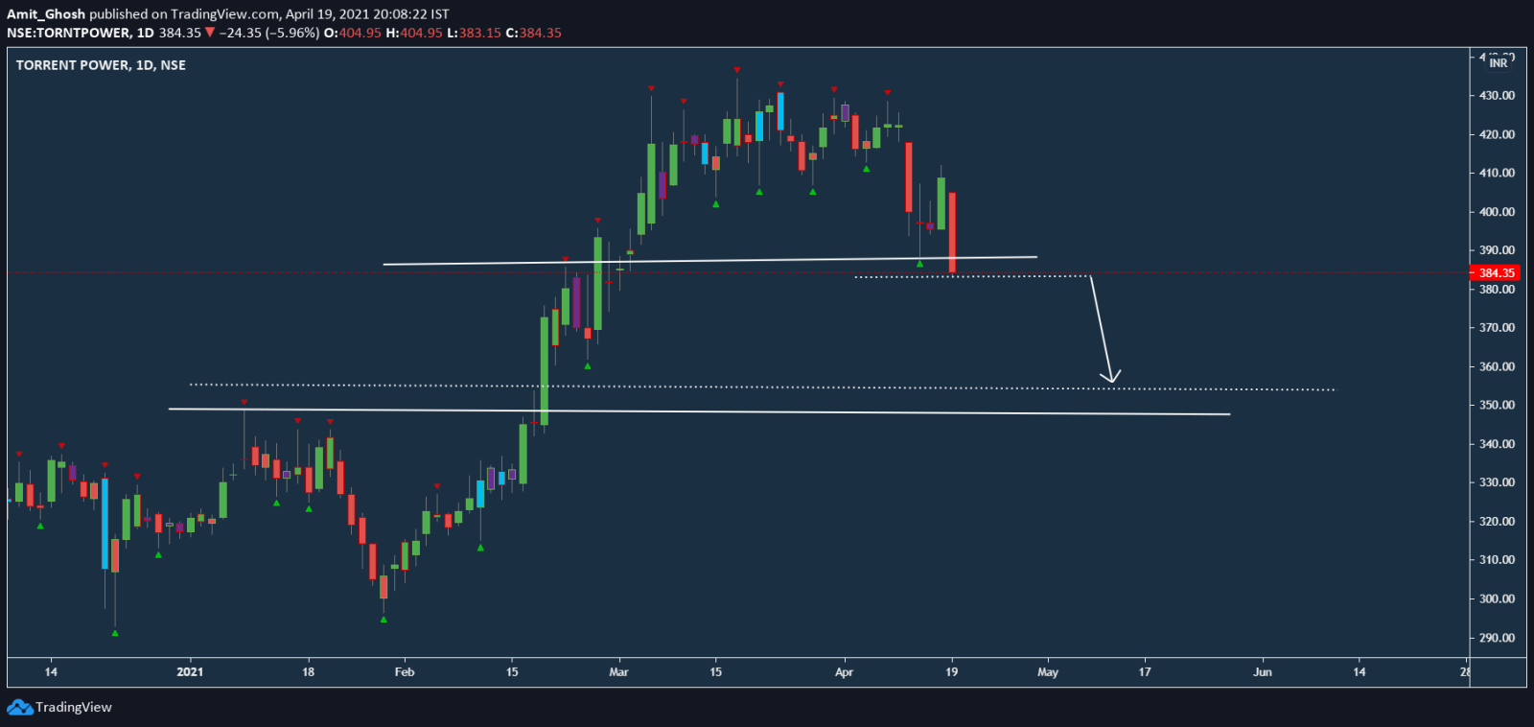Image resolution: width=1534 pixels, height=727 pixels.
Task: Click the 2021 year label on time axis
Action: (x=190, y=672)
